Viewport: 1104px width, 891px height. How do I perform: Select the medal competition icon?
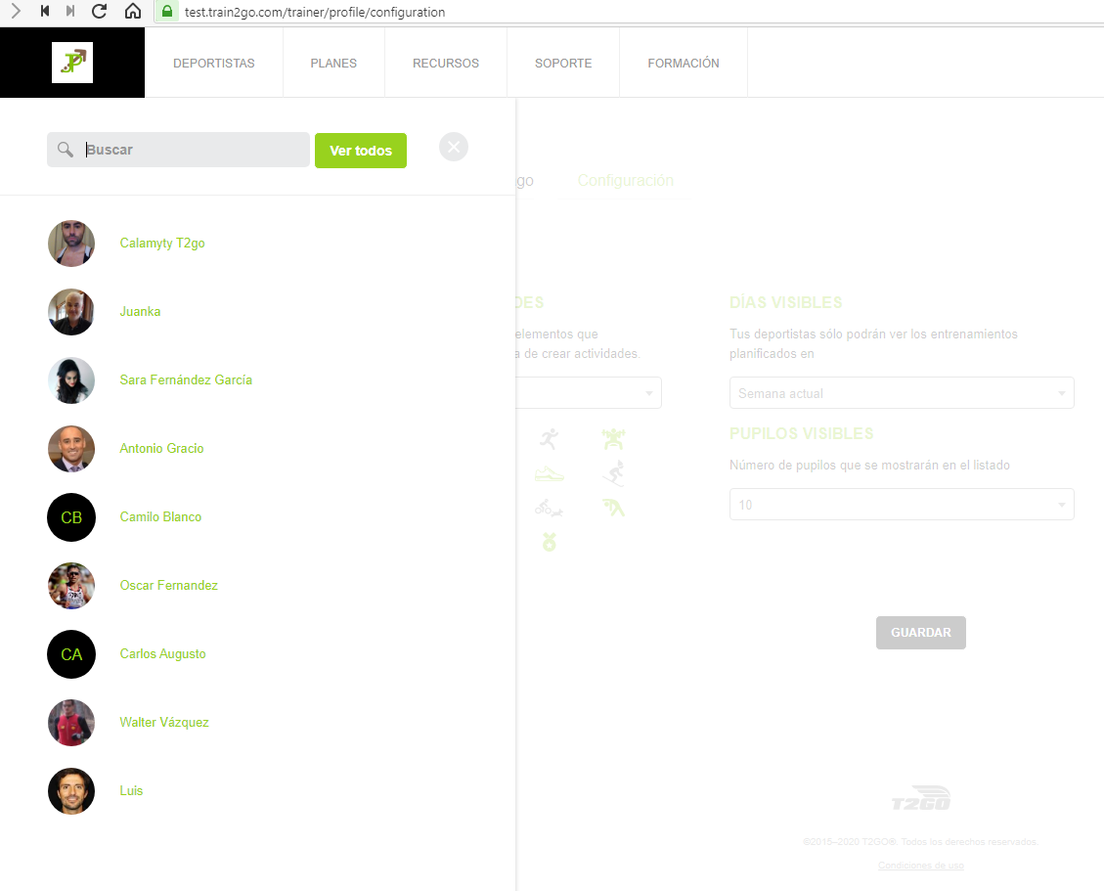coord(550,541)
